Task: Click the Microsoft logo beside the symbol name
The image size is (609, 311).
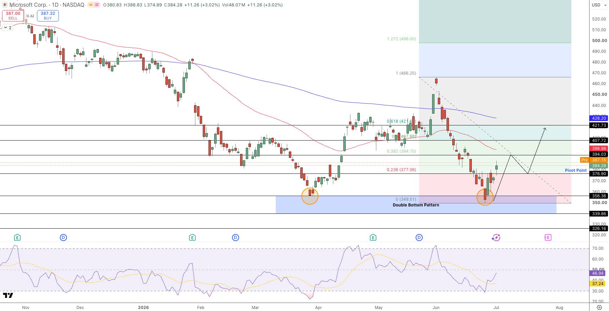Action: coord(5,5)
